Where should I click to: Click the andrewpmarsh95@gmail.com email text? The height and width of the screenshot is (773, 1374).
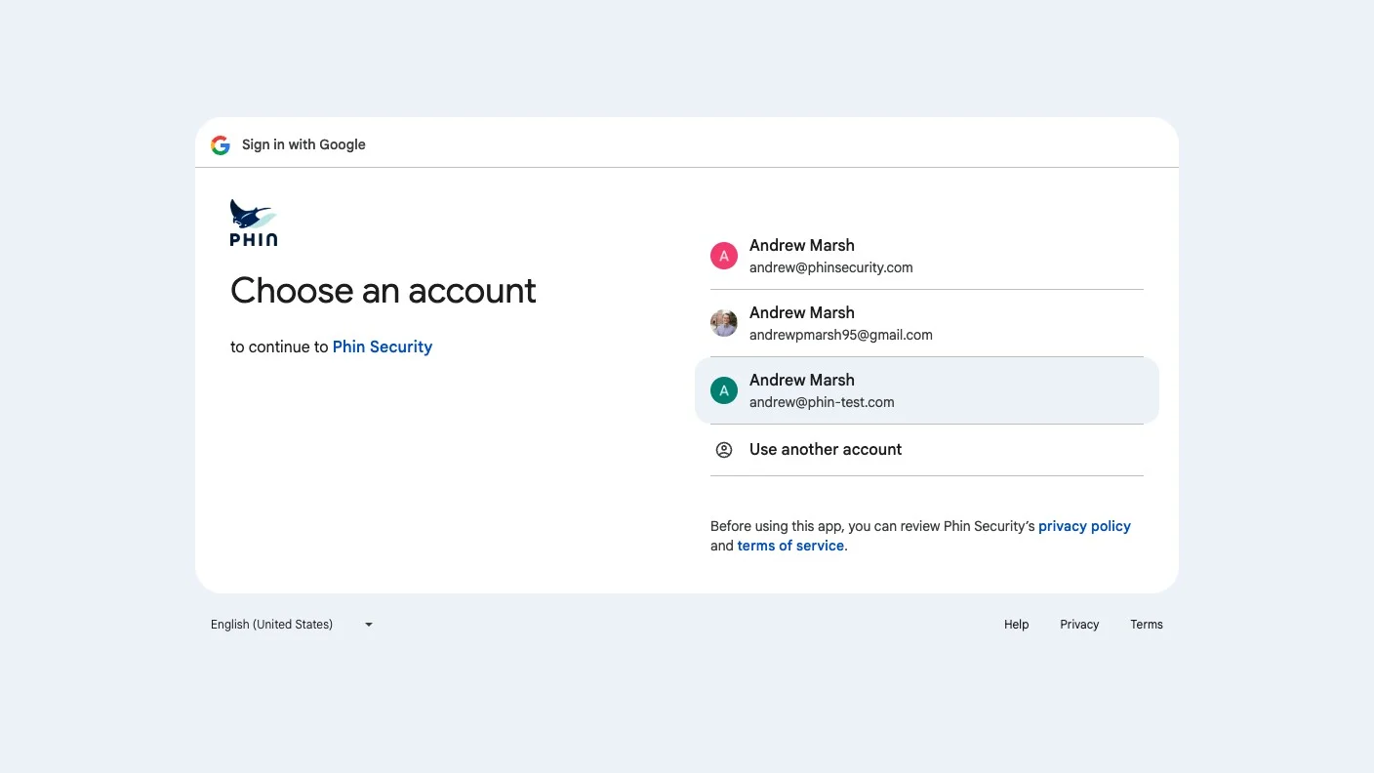click(841, 335)
